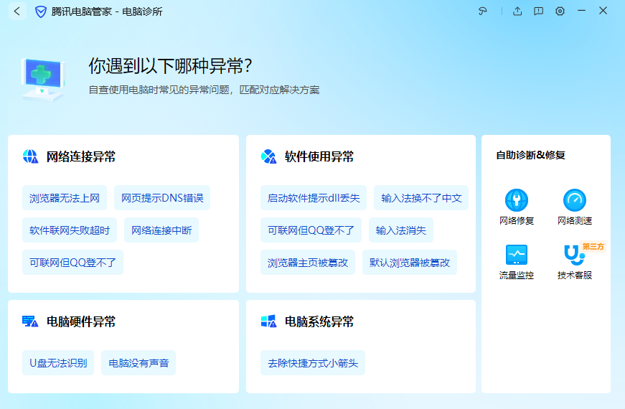The height and width of the screenshot is (409, 625).
Task: Open 技术客服 third-party support icon
Action: [x=574, y=261]
